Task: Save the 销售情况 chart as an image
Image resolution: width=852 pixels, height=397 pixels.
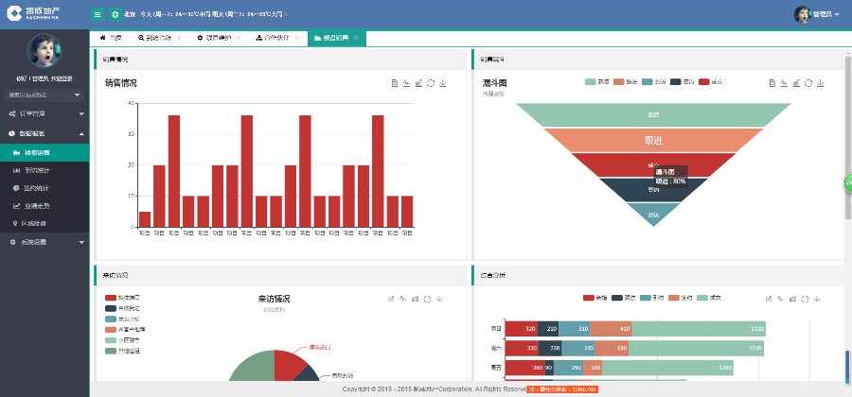Action: [443, 83]
